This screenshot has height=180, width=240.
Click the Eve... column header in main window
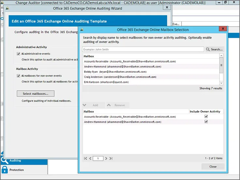[177, 24]
